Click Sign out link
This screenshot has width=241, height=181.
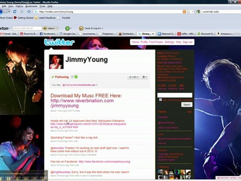tap(188, 42)
